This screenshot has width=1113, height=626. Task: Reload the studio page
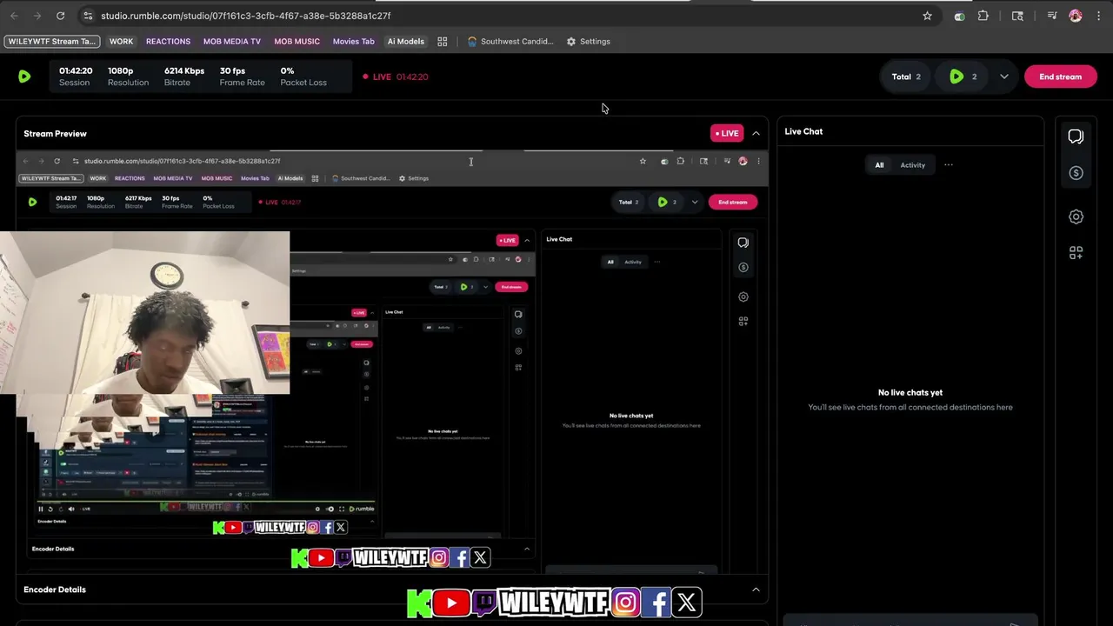(x=60, y=16)
